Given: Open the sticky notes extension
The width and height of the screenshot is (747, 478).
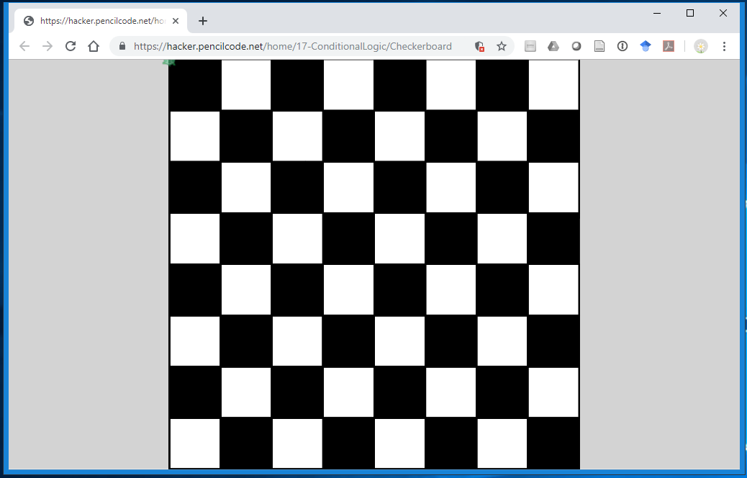Looking at the screenshot, I should pos(530,46).
